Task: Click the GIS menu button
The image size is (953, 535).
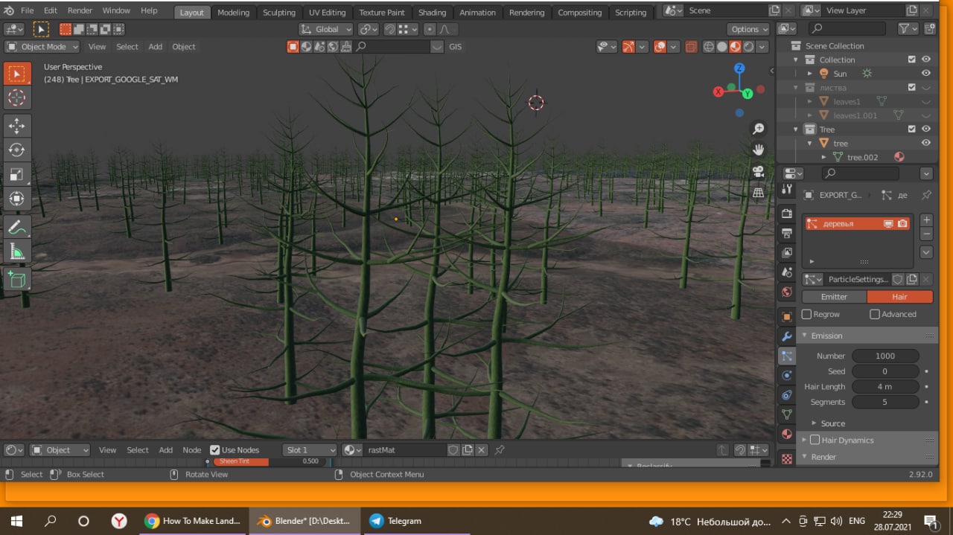Action: tap(455, 47)
